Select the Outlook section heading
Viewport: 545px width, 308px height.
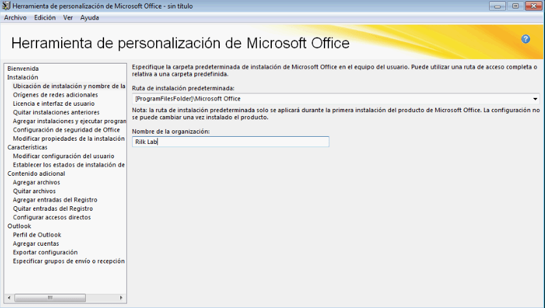point(19,226)
